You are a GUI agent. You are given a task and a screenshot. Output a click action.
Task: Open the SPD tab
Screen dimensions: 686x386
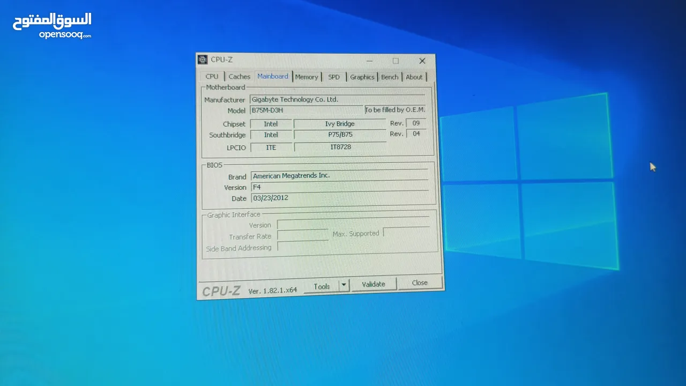point(334,77)
